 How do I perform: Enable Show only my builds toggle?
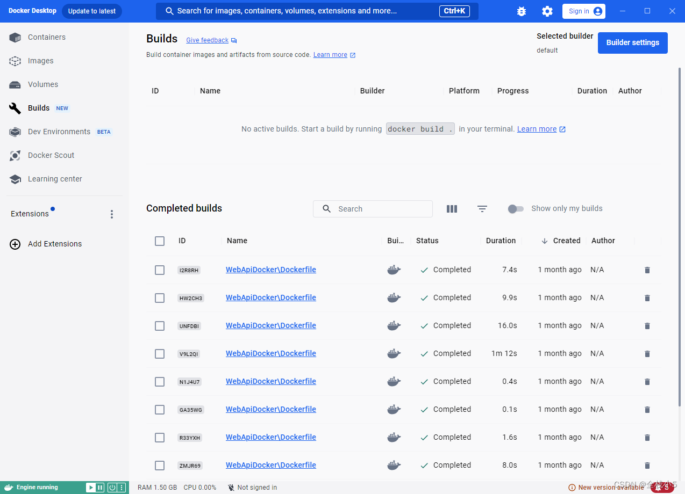coord(516,209)
